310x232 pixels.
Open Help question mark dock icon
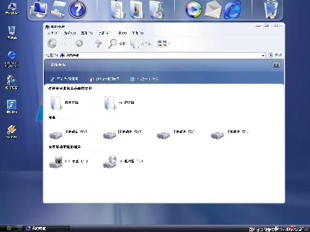[77, 9]
